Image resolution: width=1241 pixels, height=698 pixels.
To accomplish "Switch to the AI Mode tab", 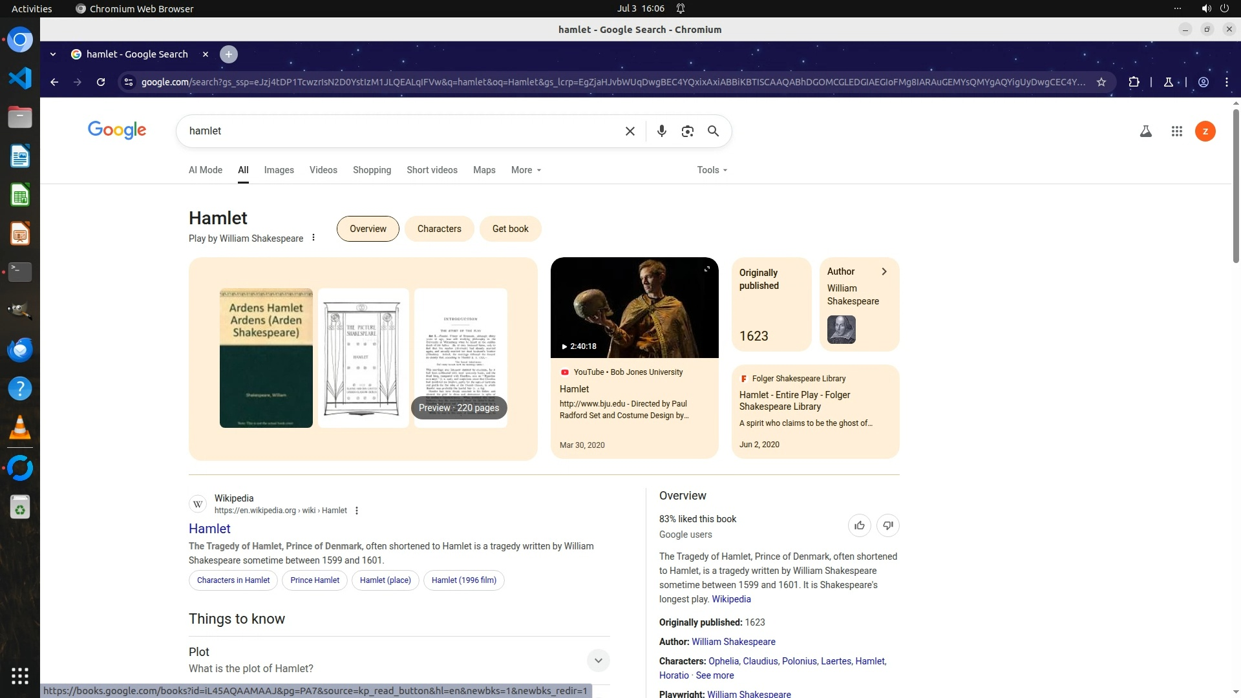I will click(205, 170).
